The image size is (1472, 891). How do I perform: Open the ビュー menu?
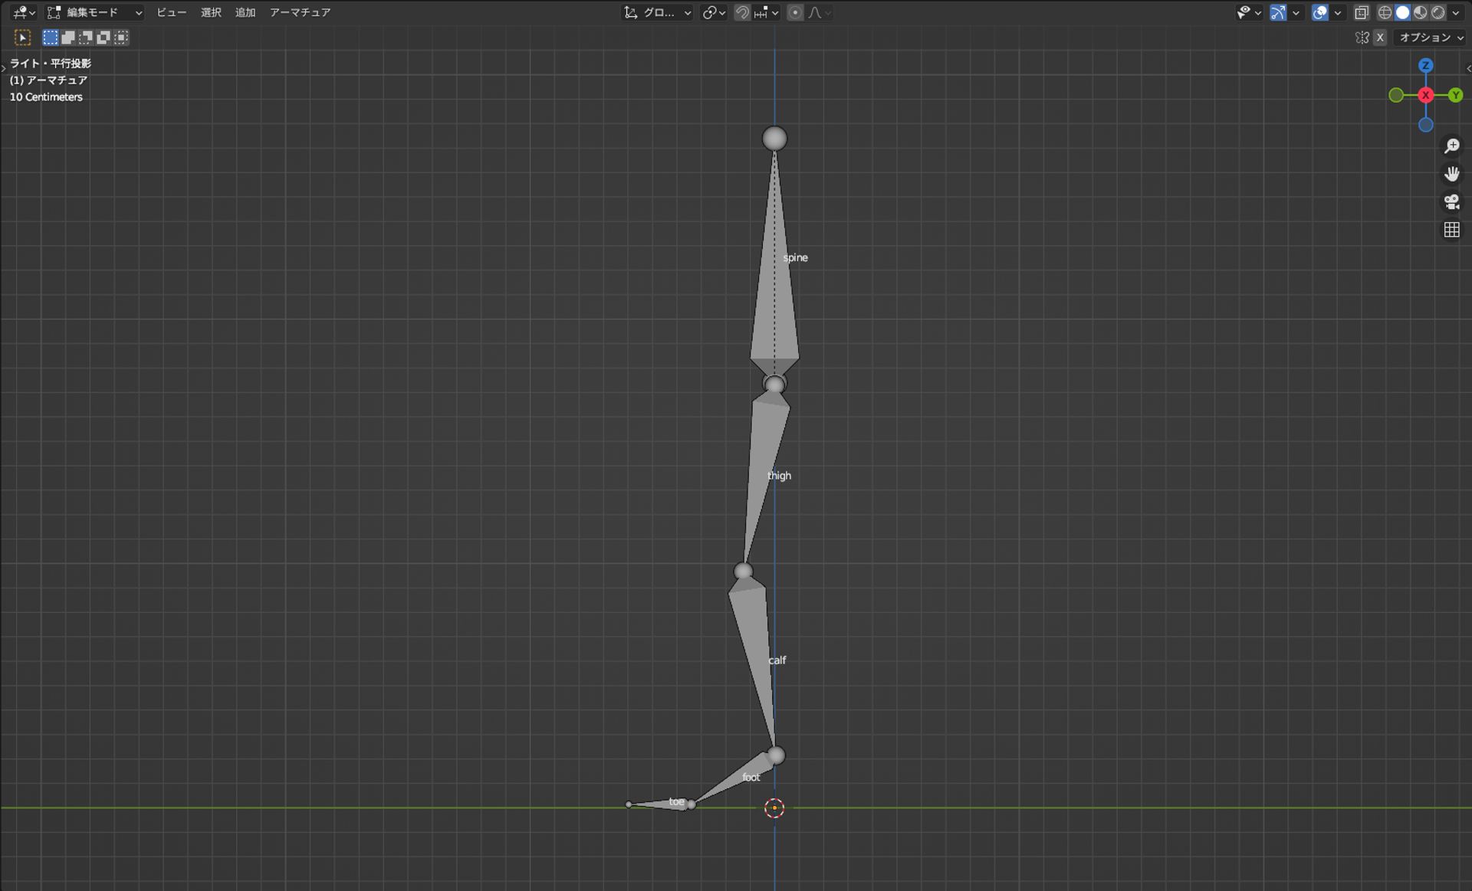click(x=171, y=12)
